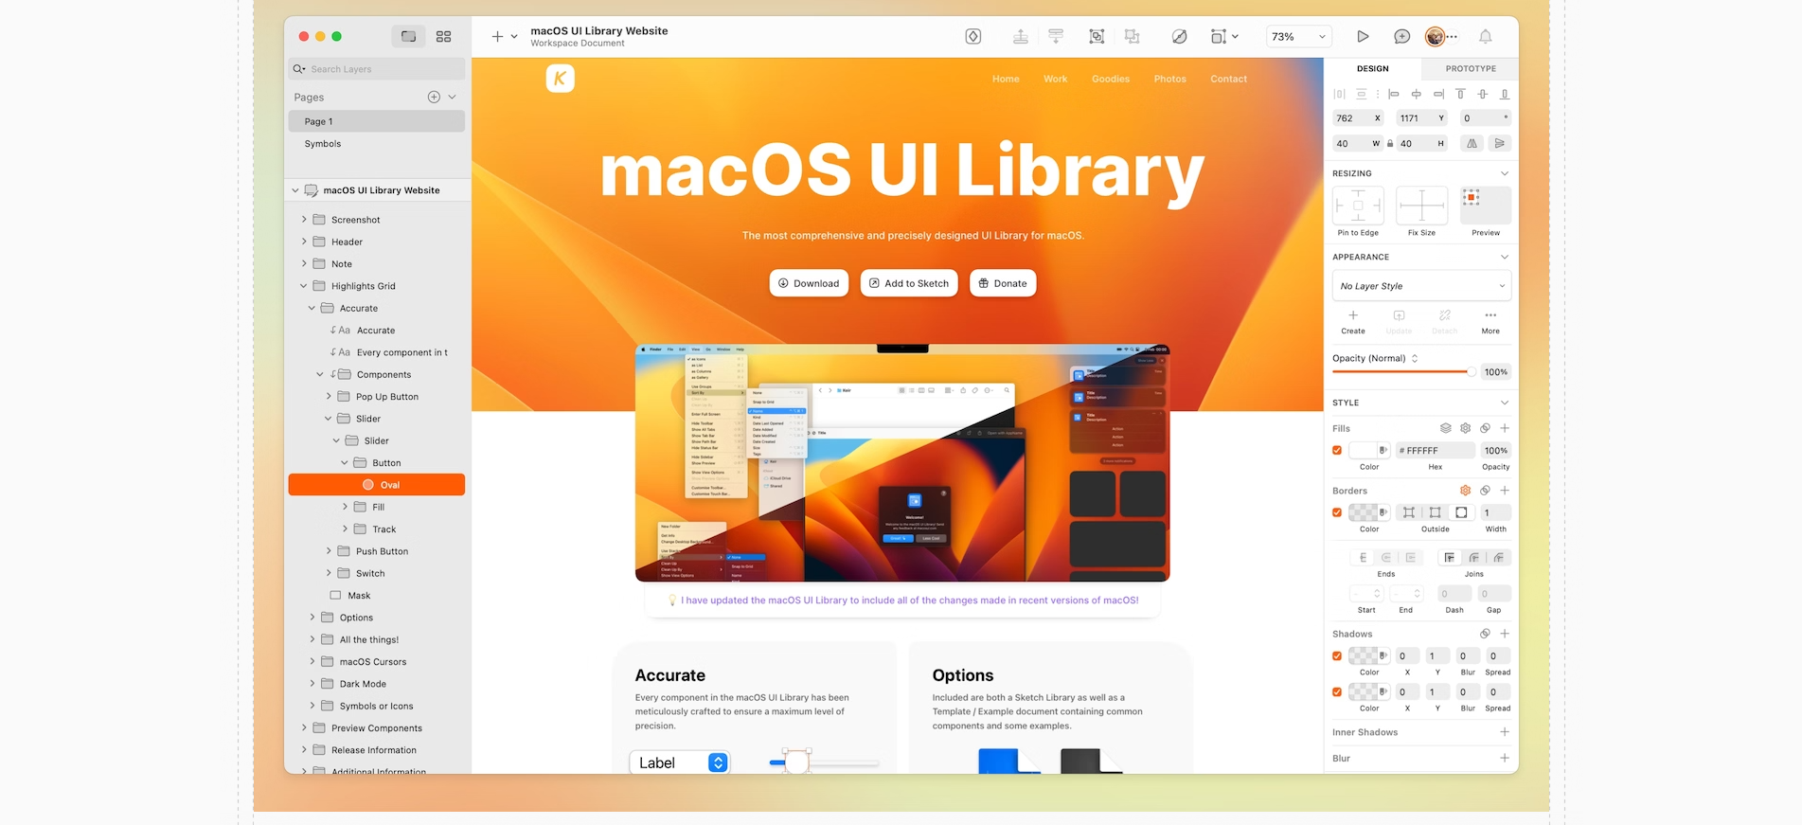The height and width of the screenshot is (825, 1802).
Task: Add a new fill with plus icon
Action: pyautogui.click(x=1505, y=428)
